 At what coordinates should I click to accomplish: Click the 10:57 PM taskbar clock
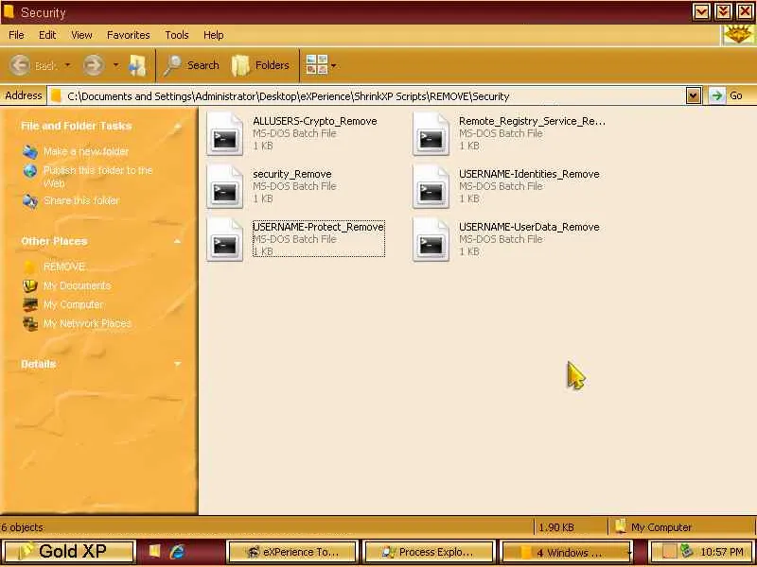coord(721,552)
